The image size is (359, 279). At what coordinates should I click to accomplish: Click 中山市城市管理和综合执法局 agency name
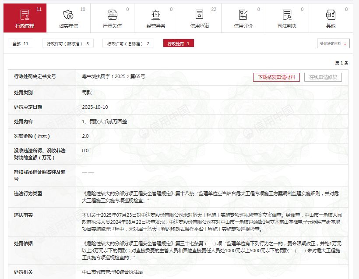coord(113,272)
